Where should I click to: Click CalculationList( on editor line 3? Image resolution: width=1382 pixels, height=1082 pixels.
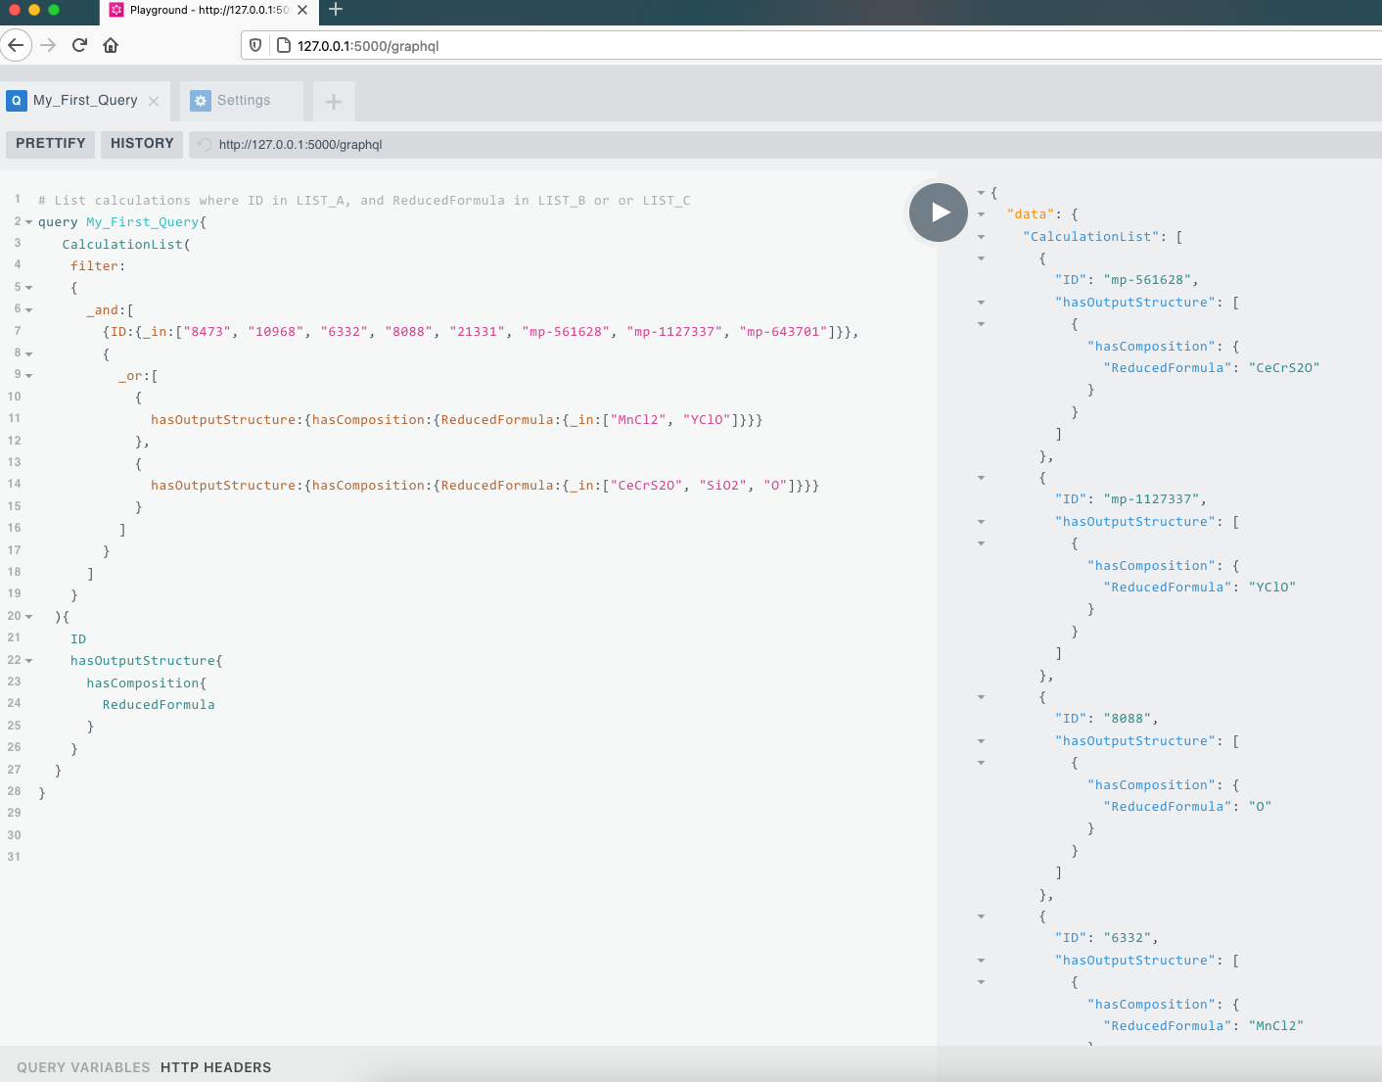[126, 245]
